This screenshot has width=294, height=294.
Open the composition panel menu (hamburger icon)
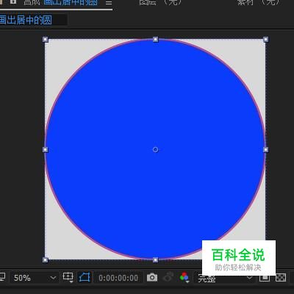coord(109,3)
